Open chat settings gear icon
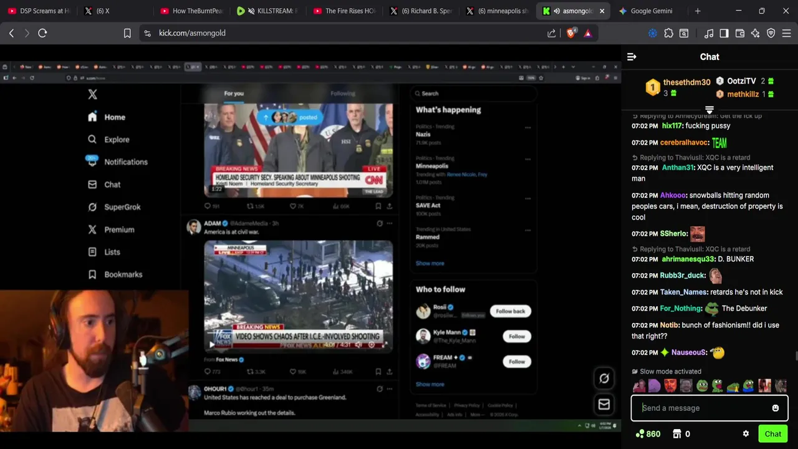This screenshot has width=798, height=449. [x=746, y=434]
